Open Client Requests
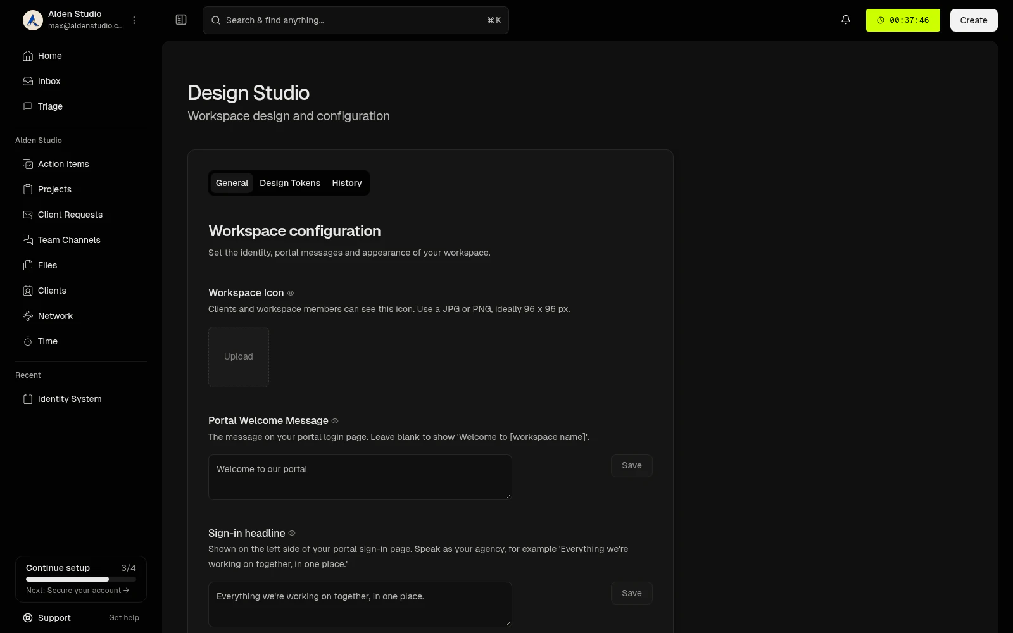 [81, 215]
